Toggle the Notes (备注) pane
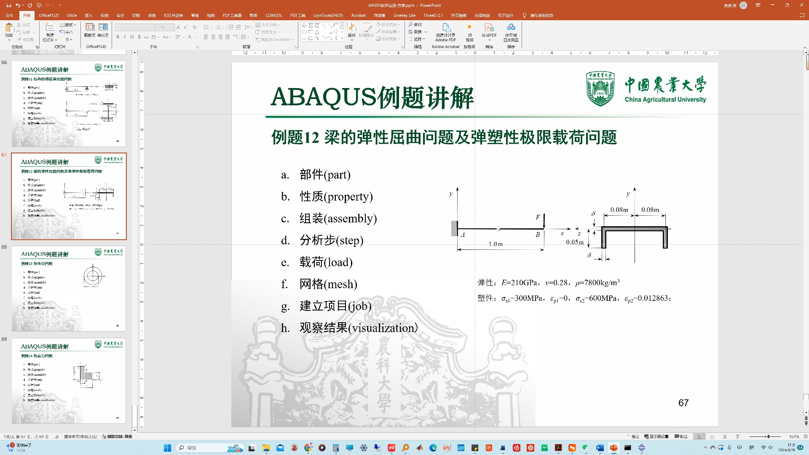Image resolution: width=809 pixels, height=455 pixels. click(633, 436)
